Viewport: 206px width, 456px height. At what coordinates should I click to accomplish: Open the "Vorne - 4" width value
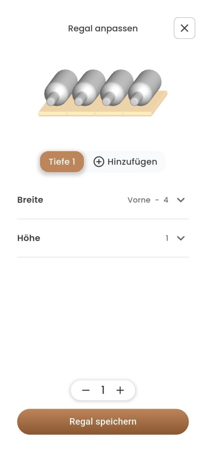(x=148, y=200)
